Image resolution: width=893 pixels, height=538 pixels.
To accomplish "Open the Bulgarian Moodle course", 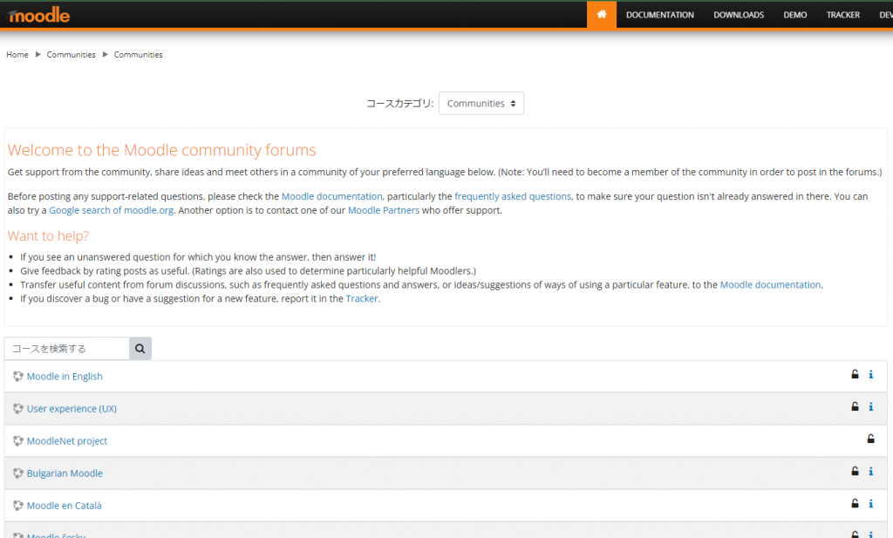I will pos(65,473).
